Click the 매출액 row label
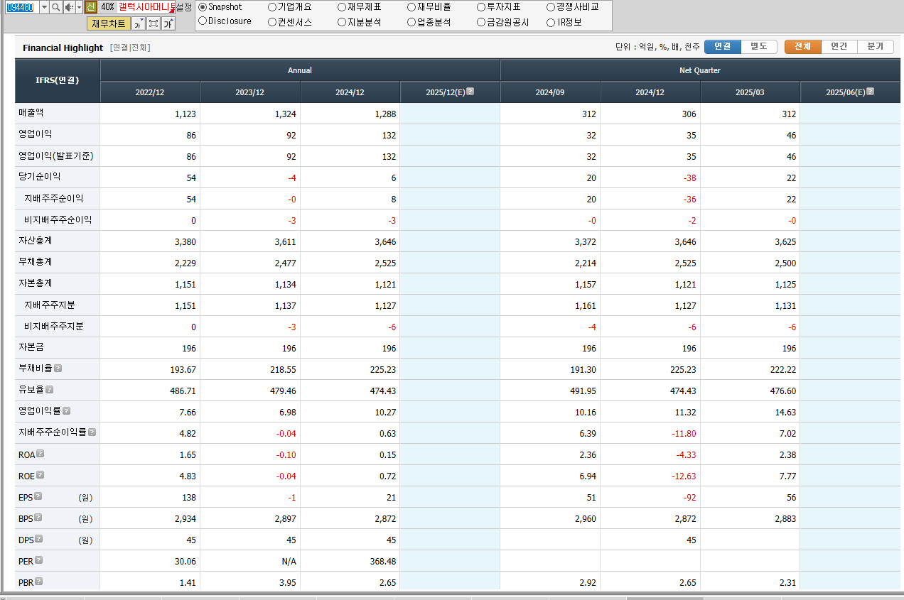 pyautogui.click(x=31, y=113)
